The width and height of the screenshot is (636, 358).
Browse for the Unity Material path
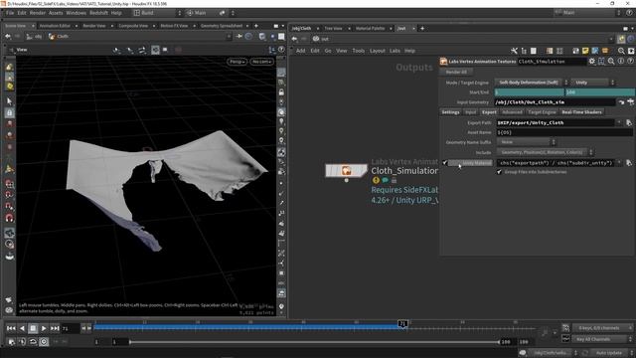pos(629,163)
